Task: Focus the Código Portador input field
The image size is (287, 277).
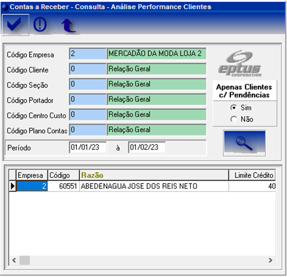Action: pyautogui.click(x=87, y=99)
